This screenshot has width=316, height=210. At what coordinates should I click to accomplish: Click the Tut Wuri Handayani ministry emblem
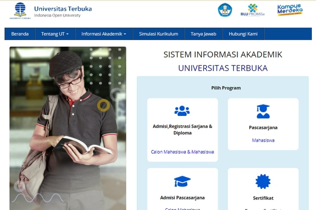point(225,10)
